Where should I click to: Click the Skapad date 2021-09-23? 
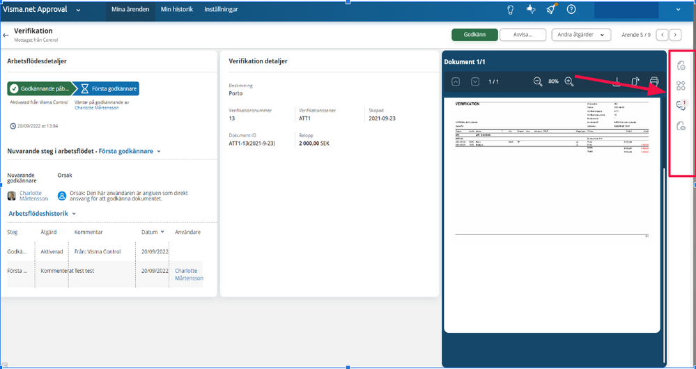coord(382,118)
